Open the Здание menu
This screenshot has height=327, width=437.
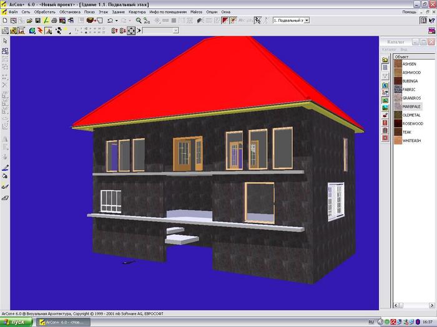point(118,12)
